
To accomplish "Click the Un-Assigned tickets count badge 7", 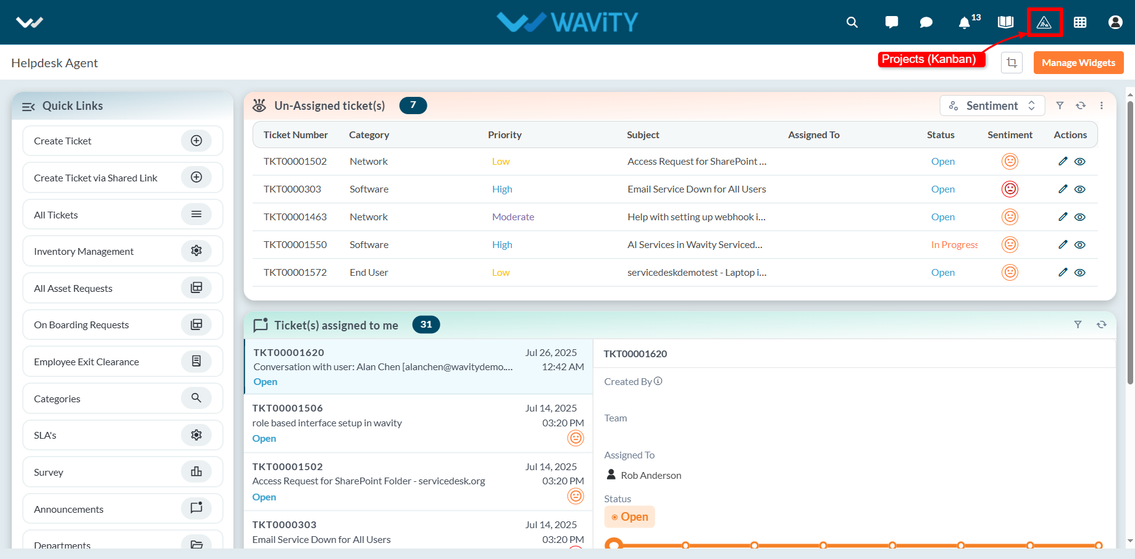I will 413,106.
